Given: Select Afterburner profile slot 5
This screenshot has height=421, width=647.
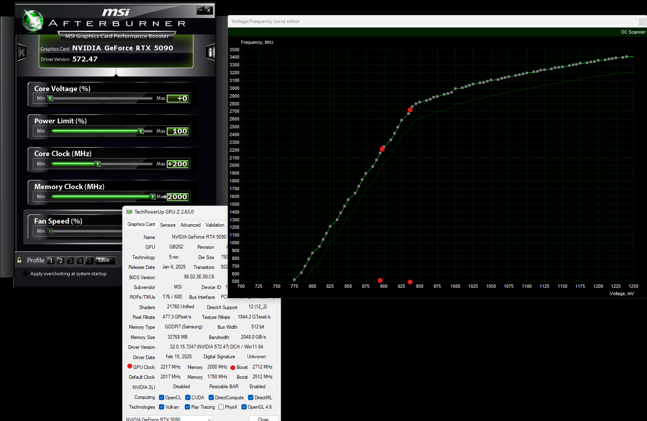Looking at the screenshot, I should (90, 260).
